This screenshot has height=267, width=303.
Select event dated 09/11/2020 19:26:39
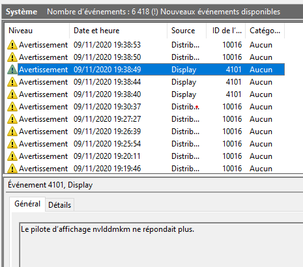[145, 132]
